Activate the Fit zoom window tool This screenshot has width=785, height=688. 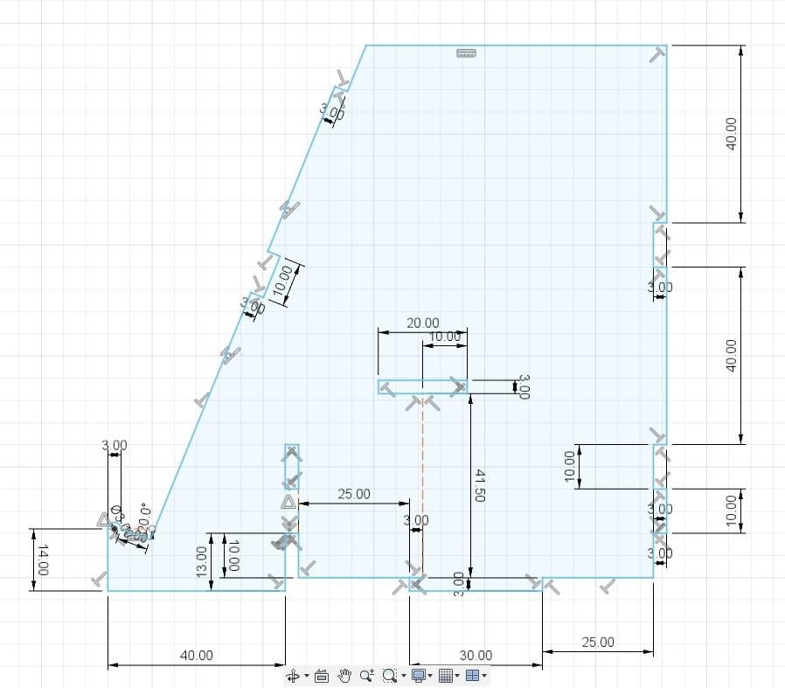(x=390, y=675)
